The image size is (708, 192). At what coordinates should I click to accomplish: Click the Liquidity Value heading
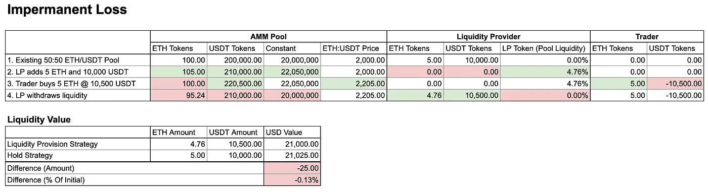pyautogui.click(x=39, y=120)
